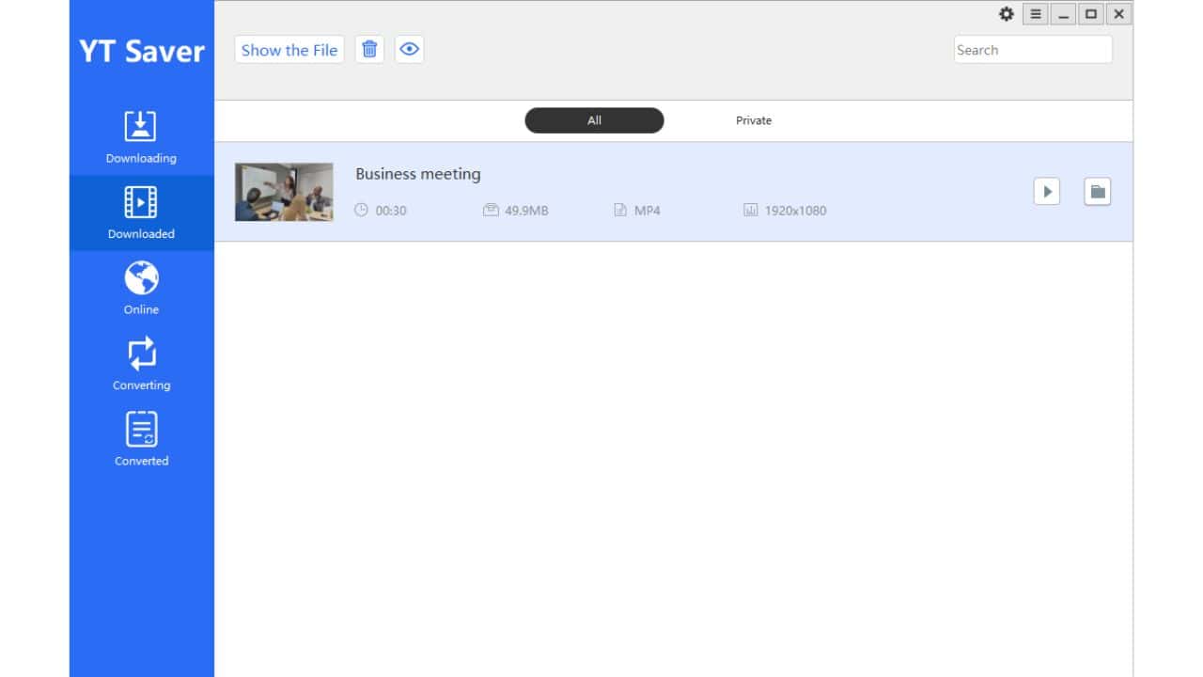Open the Downloading section in the sidebar
1203x677 pixels.
(140, 136)
